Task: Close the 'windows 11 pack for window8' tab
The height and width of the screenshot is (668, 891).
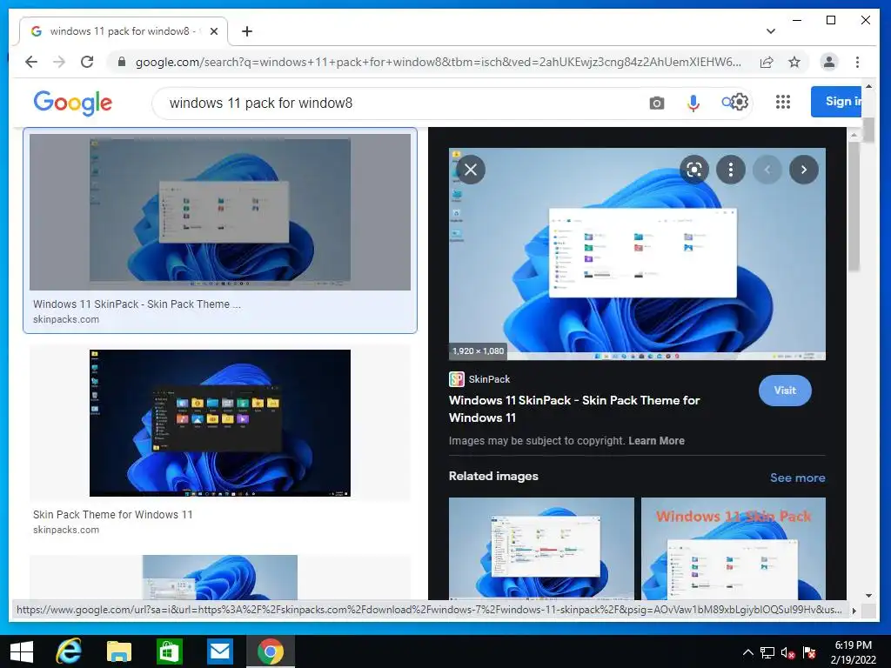Action: click(x=214, y=31)
